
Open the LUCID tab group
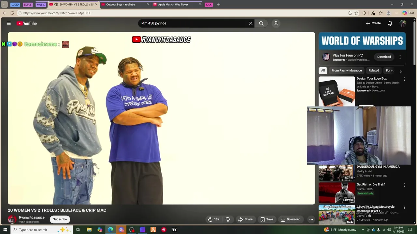(x=15, y=5)
